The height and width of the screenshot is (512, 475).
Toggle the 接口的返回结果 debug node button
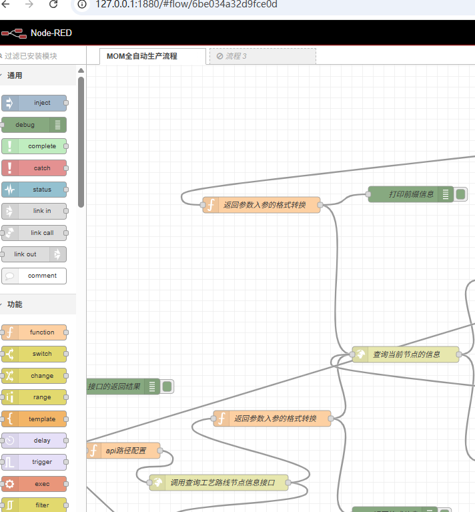point(167,386)
